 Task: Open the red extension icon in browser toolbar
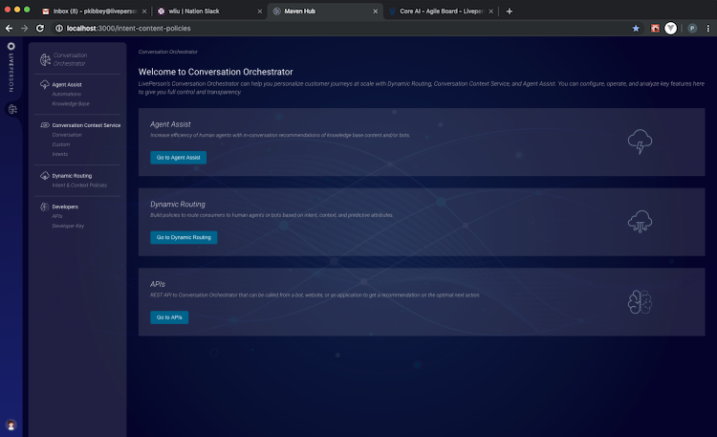(655, 29)
